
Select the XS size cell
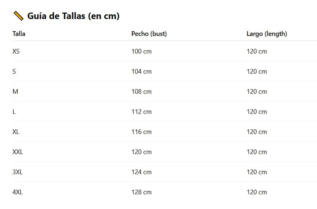coord(16,51)
